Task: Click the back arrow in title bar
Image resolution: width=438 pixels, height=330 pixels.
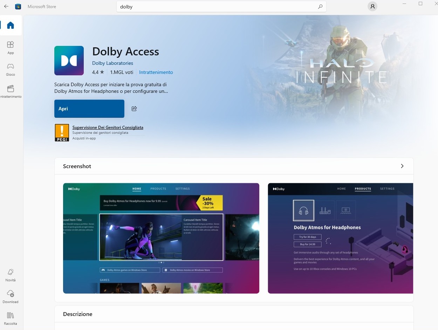Action: click(x=6, y=6)
